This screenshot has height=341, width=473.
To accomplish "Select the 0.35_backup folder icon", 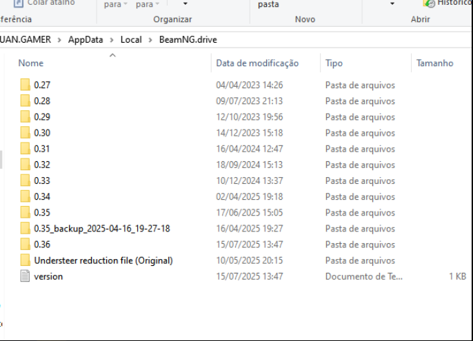I will pos(26,229).
